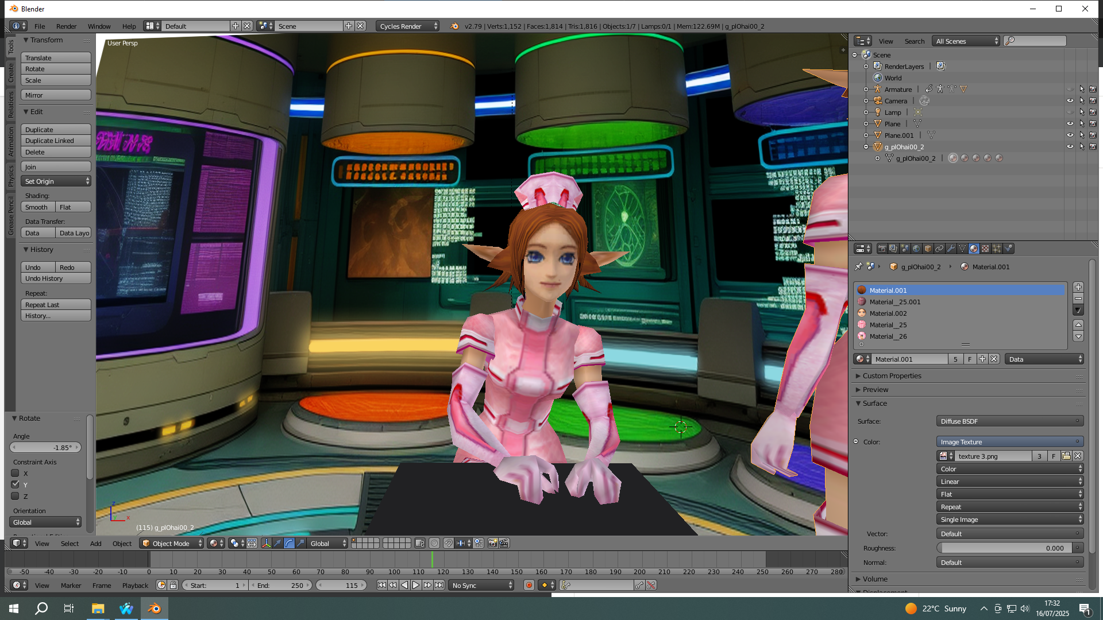1103x620 pixels.
Task: Click the Duplicate Linked button
Action: (56, 141)
